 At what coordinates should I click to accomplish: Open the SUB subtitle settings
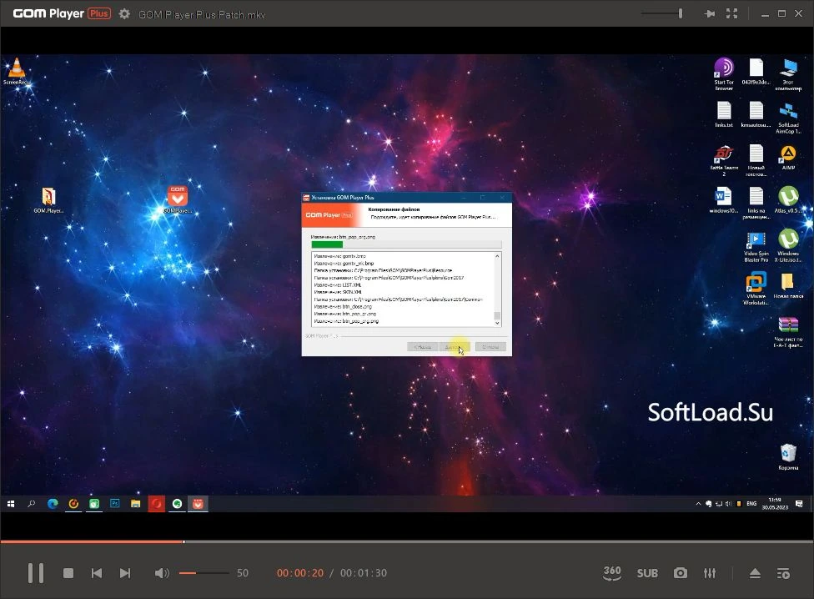point(647,573)
